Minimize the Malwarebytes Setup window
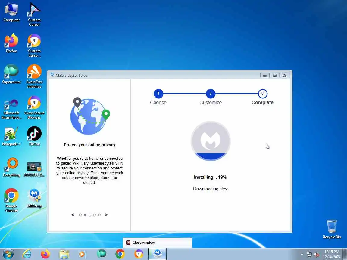Screen dimensions: 347x260 (265, 76)
